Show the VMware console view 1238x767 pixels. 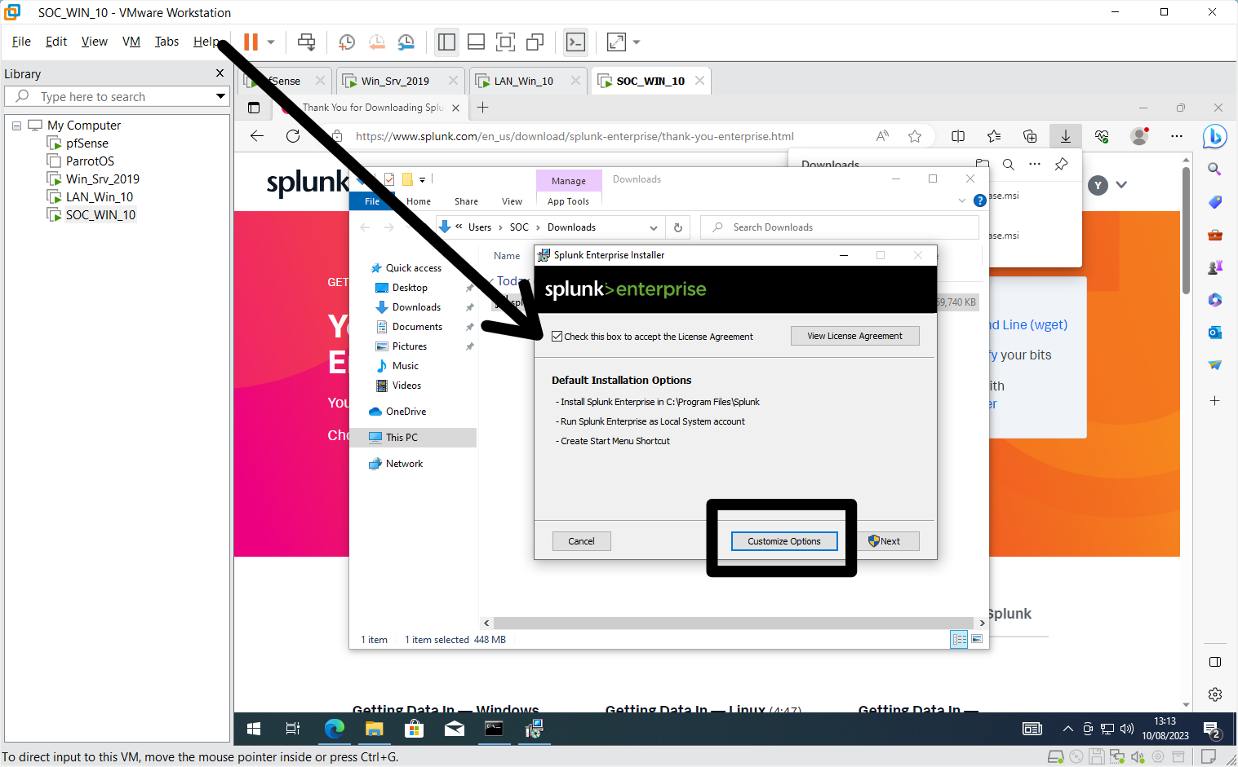[575, 42]
